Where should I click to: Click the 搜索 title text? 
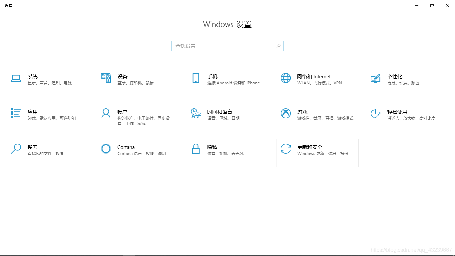click(x=33, y=147)
